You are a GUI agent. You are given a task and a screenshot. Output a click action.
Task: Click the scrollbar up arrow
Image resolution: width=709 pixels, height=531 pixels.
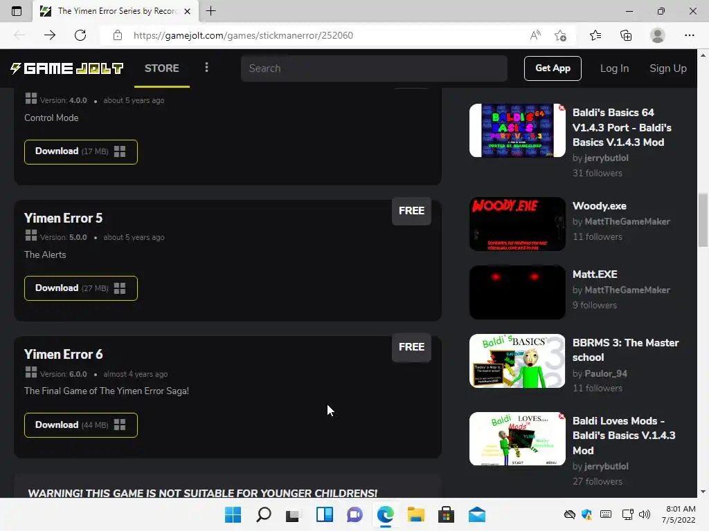pyautogui.click(x=703, y=55)
